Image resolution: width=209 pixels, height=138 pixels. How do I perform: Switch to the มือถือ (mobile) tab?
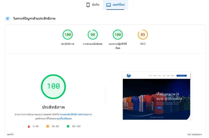pyautogui.click(x=93, y=5)
